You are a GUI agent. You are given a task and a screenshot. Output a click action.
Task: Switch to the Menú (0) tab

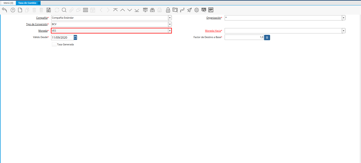(8, 3)
